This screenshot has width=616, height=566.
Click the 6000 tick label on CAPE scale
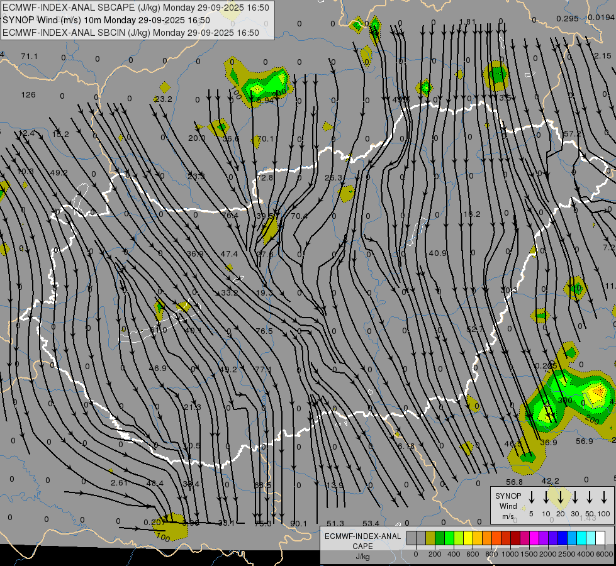pos(605,554)
